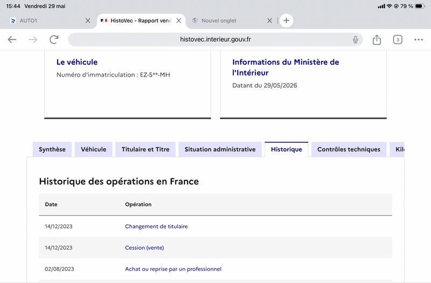Open the browser three-dot menu

coord(419,39)
